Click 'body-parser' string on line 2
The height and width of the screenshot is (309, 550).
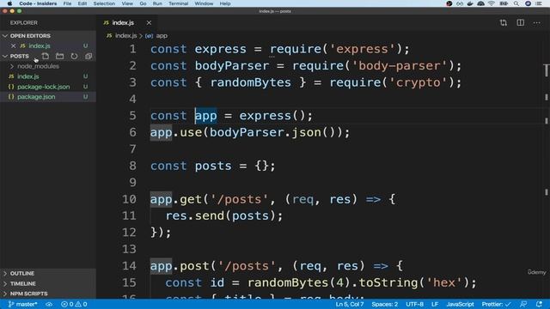(x=400, y=66)
